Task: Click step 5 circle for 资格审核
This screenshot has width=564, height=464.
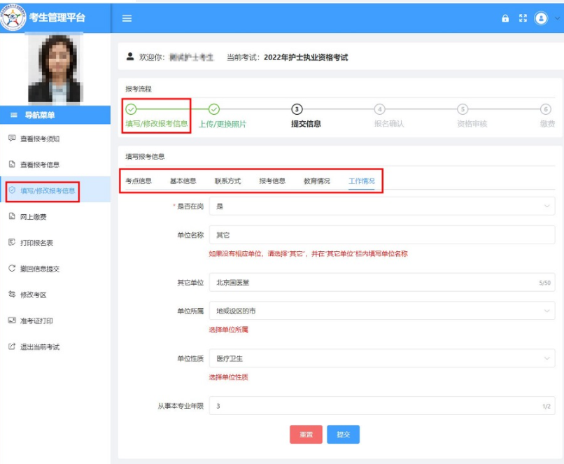Action: [x=463, y=109]
